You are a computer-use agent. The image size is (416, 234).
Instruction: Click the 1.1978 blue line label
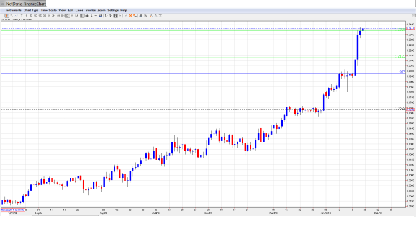click(400, 72)
